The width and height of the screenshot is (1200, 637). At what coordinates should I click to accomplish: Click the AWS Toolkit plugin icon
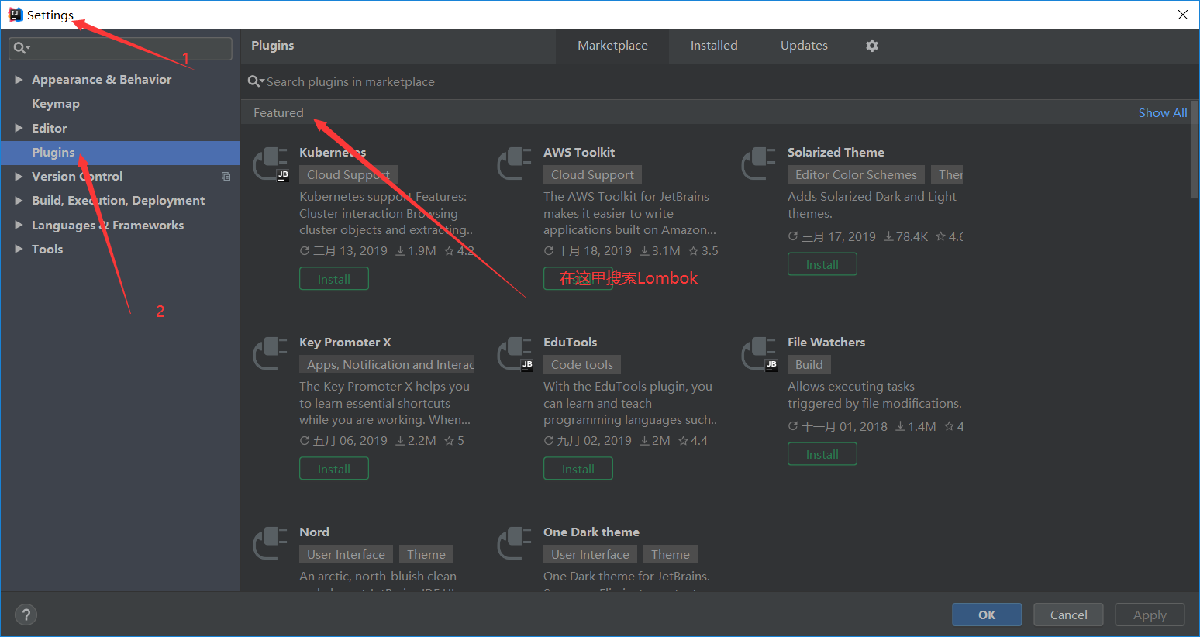click(515, 164)
